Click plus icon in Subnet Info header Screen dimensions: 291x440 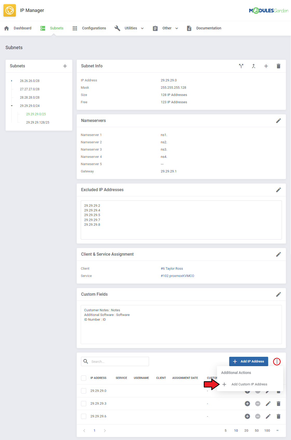tap(266, 66)
